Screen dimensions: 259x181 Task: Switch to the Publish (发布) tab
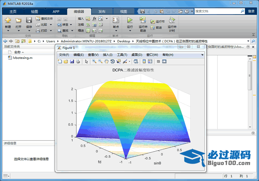(102, 12)
